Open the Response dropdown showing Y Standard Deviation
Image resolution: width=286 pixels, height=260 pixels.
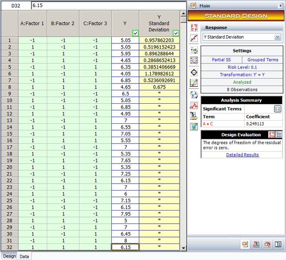pos(242,37)
